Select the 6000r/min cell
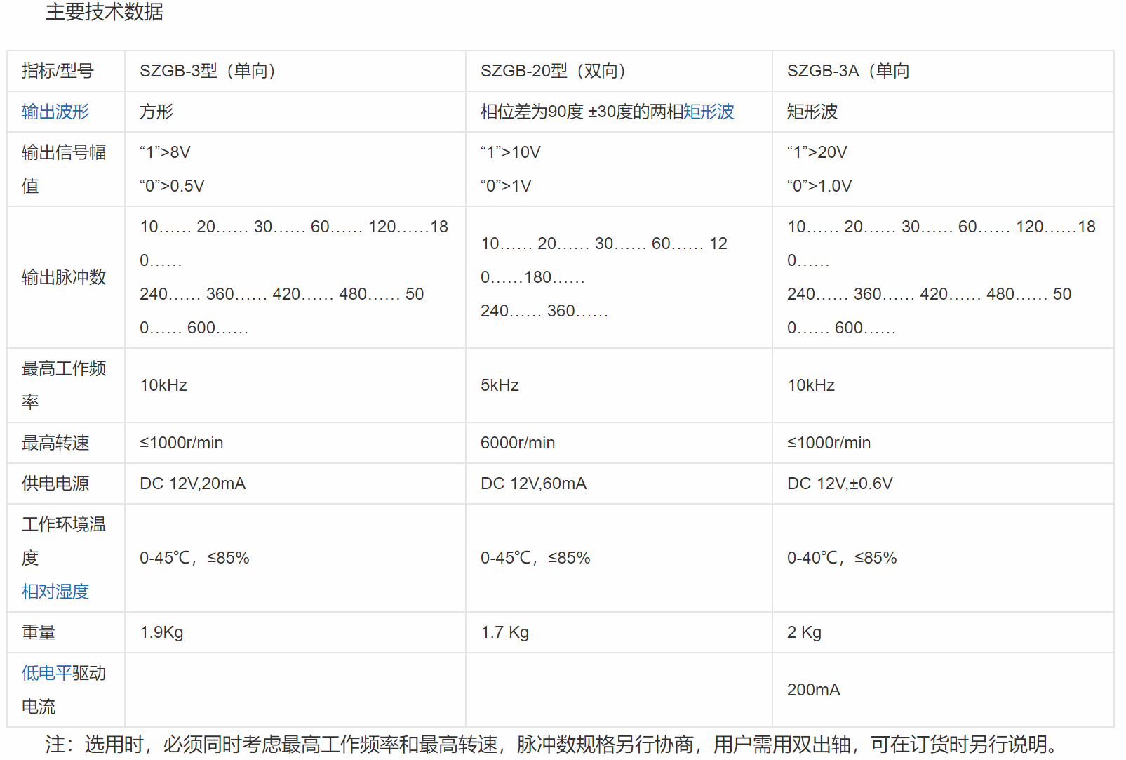This screenshot has height=760, width=1126. pyautogui.click(x=518, y=442)
